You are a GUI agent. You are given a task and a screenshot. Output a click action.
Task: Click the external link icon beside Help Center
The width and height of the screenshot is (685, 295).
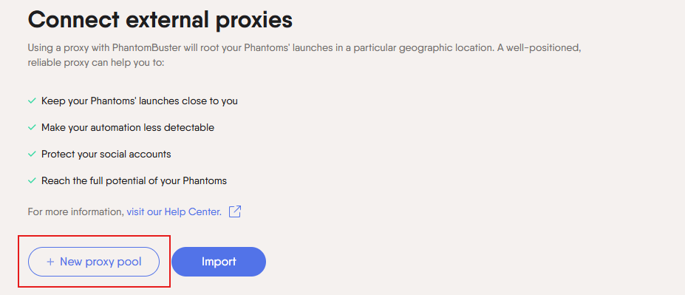(235, 212)
